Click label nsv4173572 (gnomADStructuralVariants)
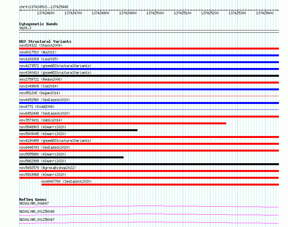288x227 pixels. point(55,66)
